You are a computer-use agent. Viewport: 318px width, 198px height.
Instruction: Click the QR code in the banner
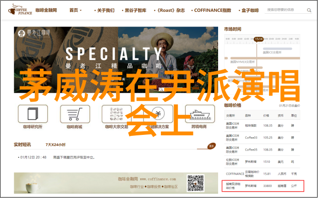pyautogui.click(x=195, y=184)
